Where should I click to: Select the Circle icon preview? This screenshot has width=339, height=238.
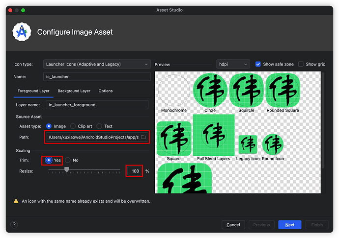tap(210, 90)
